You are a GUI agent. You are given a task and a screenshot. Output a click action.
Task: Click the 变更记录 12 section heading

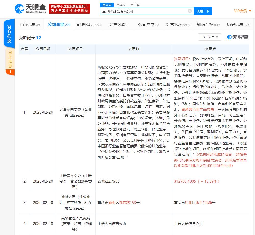click(30, 38)
